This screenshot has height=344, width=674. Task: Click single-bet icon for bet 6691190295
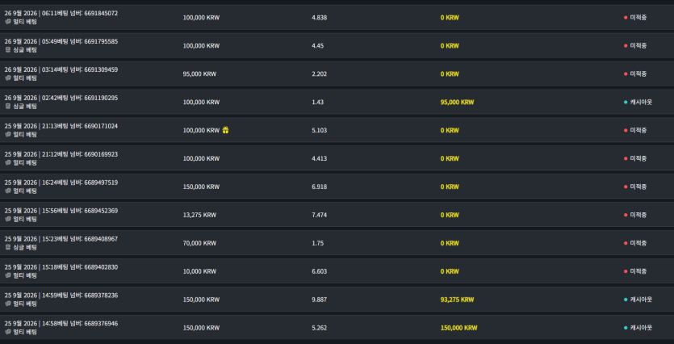click(8, 107)
